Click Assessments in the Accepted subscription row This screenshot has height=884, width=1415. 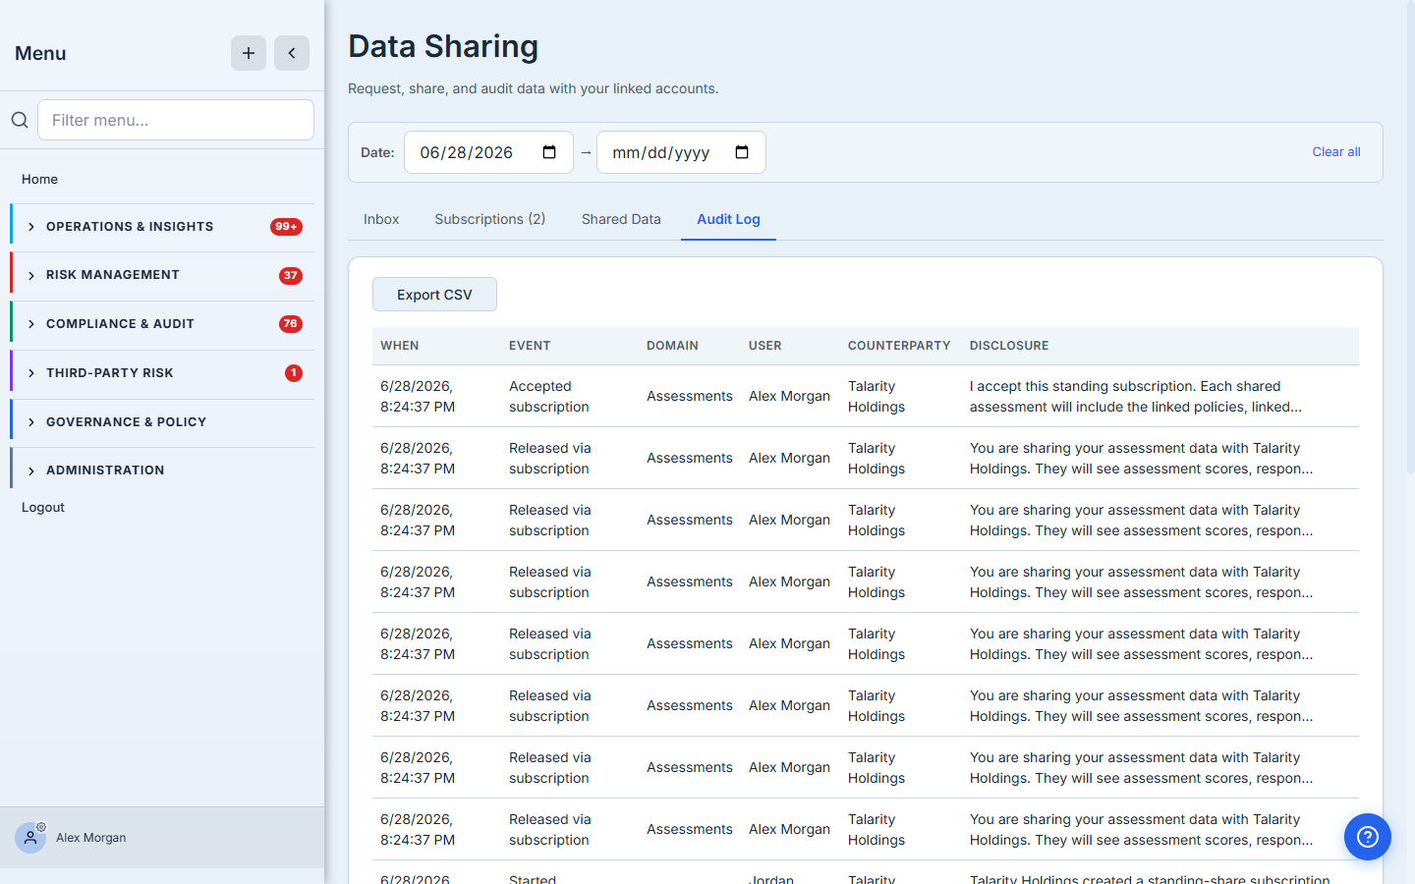[x=690, y=396]
